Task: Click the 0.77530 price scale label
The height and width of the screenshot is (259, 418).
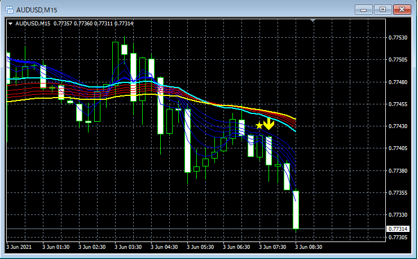Action: pyautogui.click(x=398, y=38)
